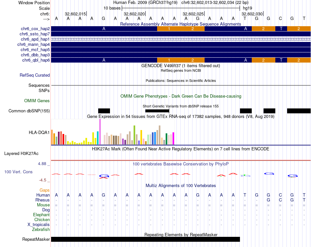Open the GTEx Gene Expression track title

pos(181,116)
